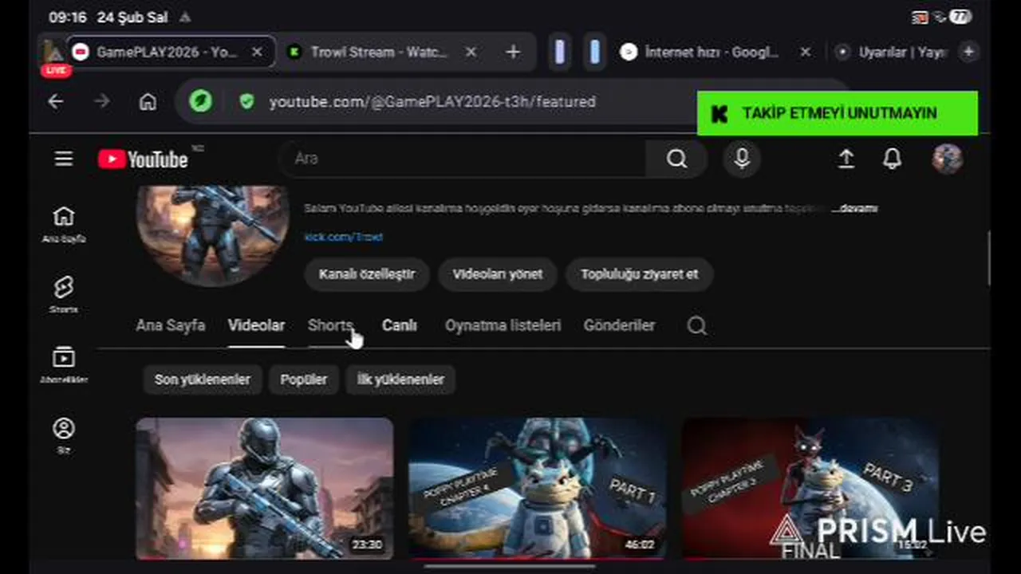Filter by İlk yüklenenler chip
The width and height of the screenshot is (1021, 574).
[x=400, y=379]
